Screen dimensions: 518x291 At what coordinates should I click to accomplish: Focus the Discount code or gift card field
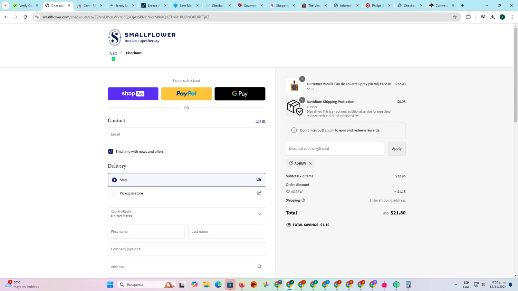pyautogui.click(x=335, y=149)
